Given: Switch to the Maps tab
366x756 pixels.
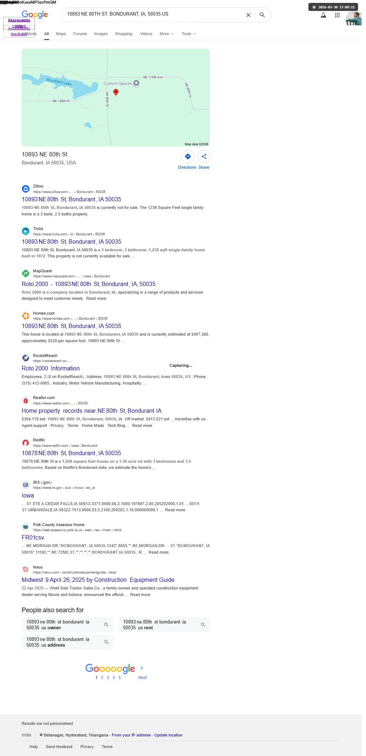Looking at the screenshot, I should 61,34.
